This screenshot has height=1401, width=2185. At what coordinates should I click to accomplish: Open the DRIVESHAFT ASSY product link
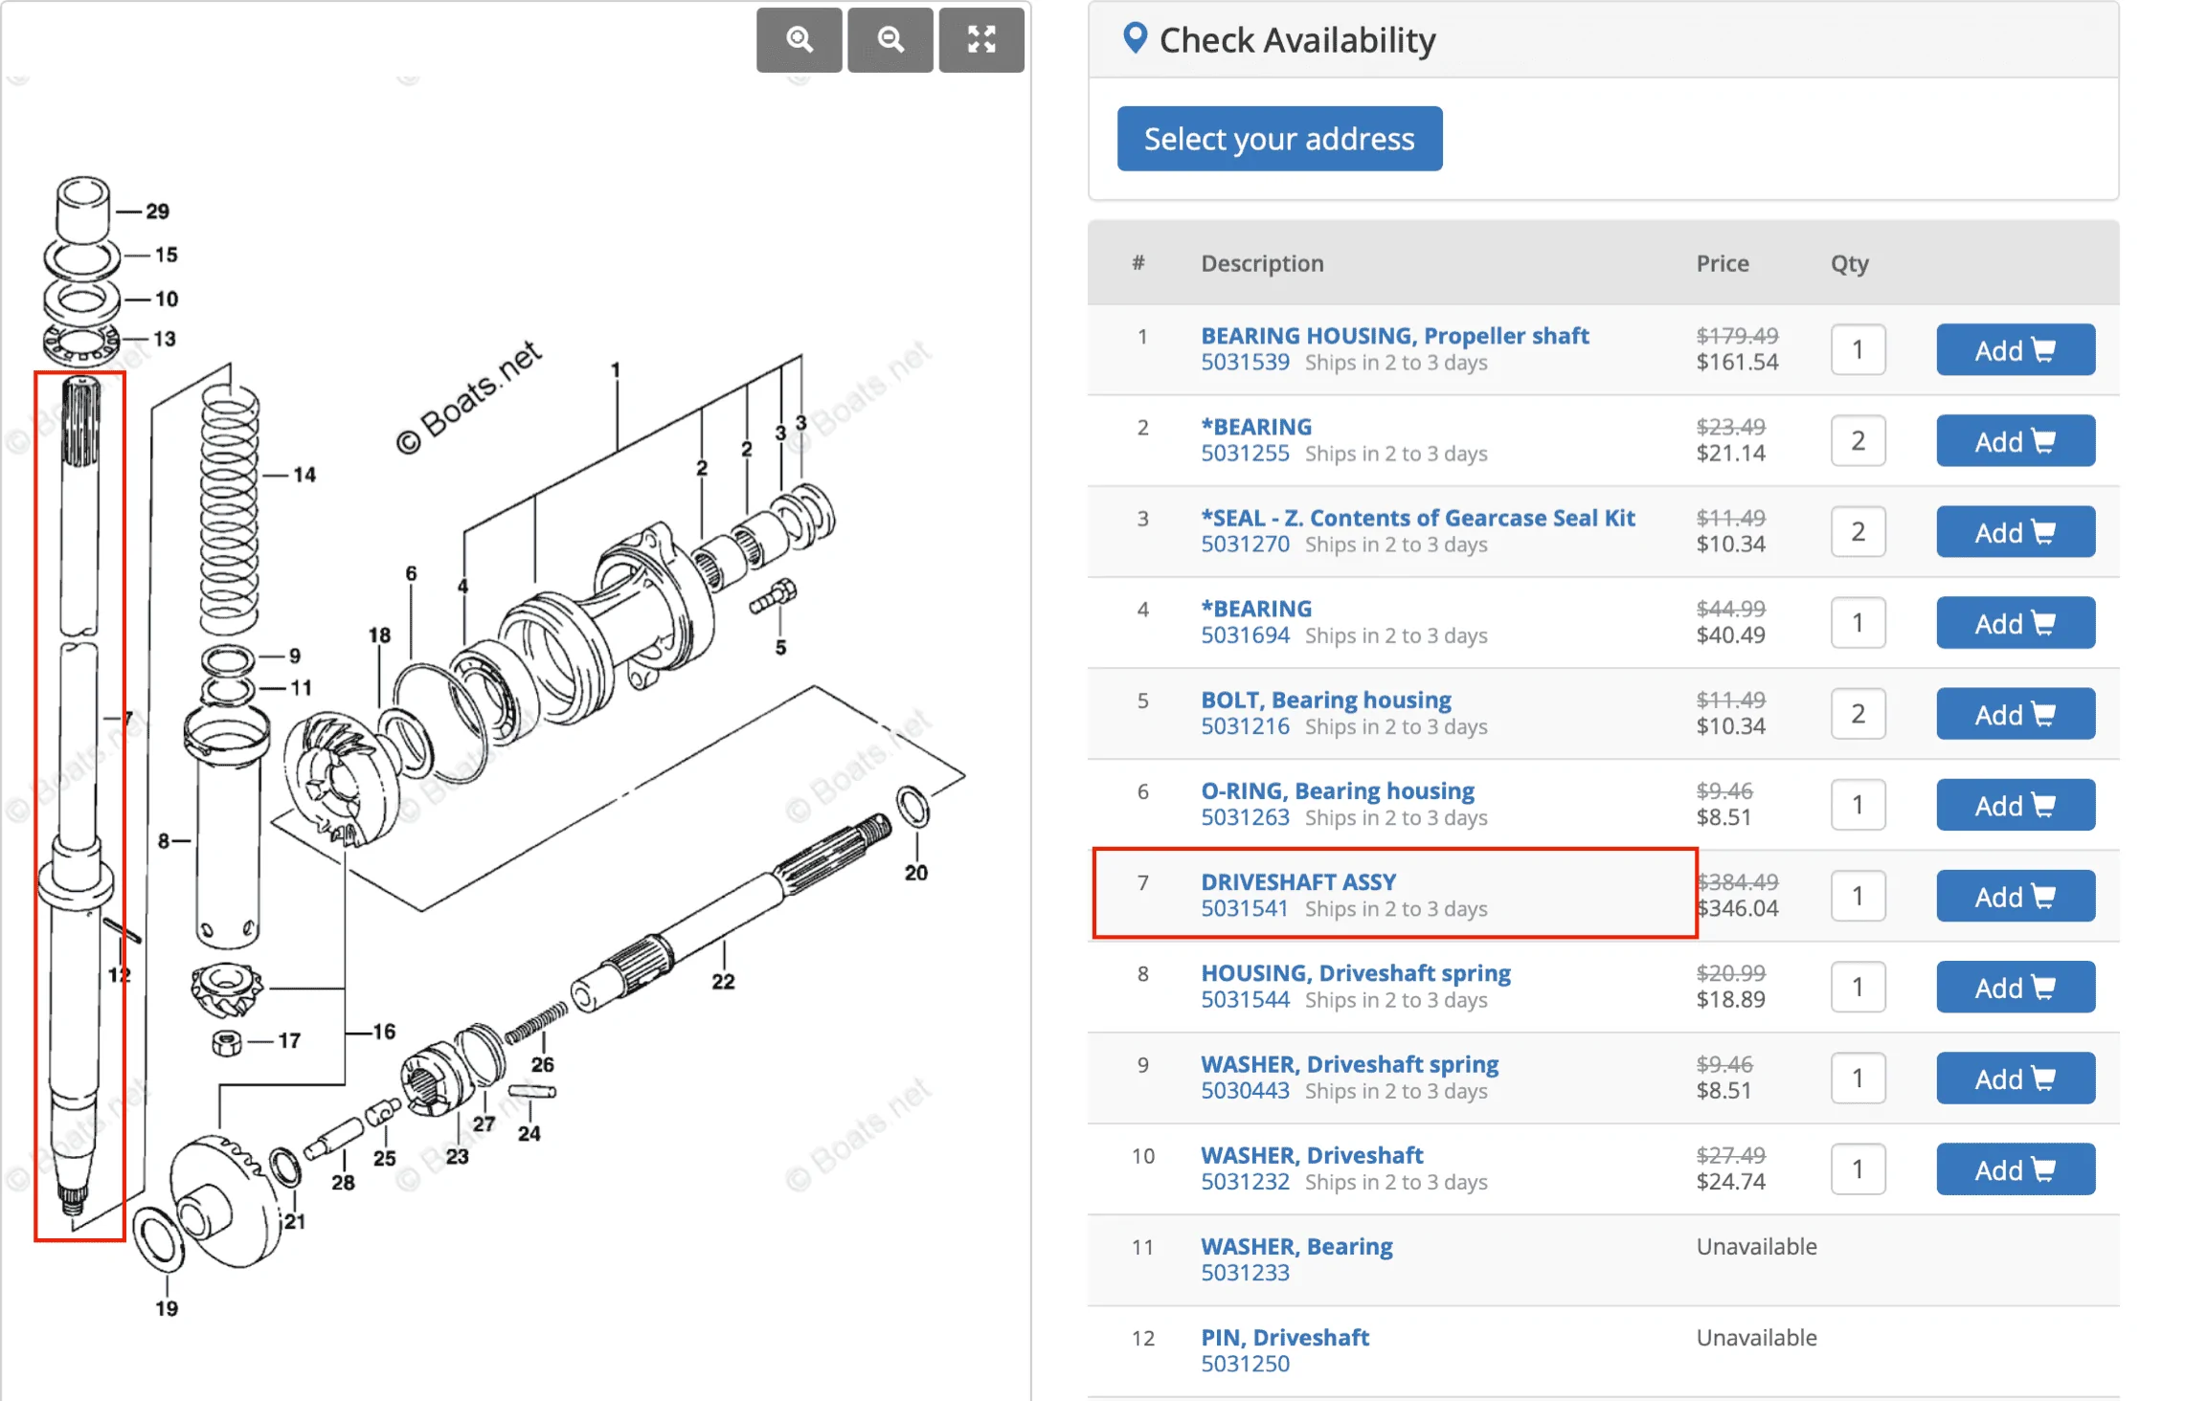pyautogui.click(x=1298, y=881)
